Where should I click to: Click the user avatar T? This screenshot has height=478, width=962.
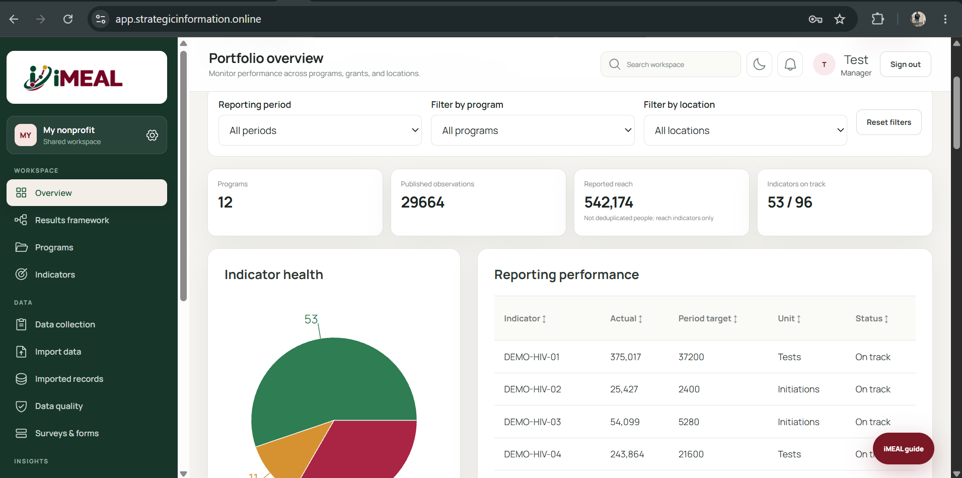(824, 64)
